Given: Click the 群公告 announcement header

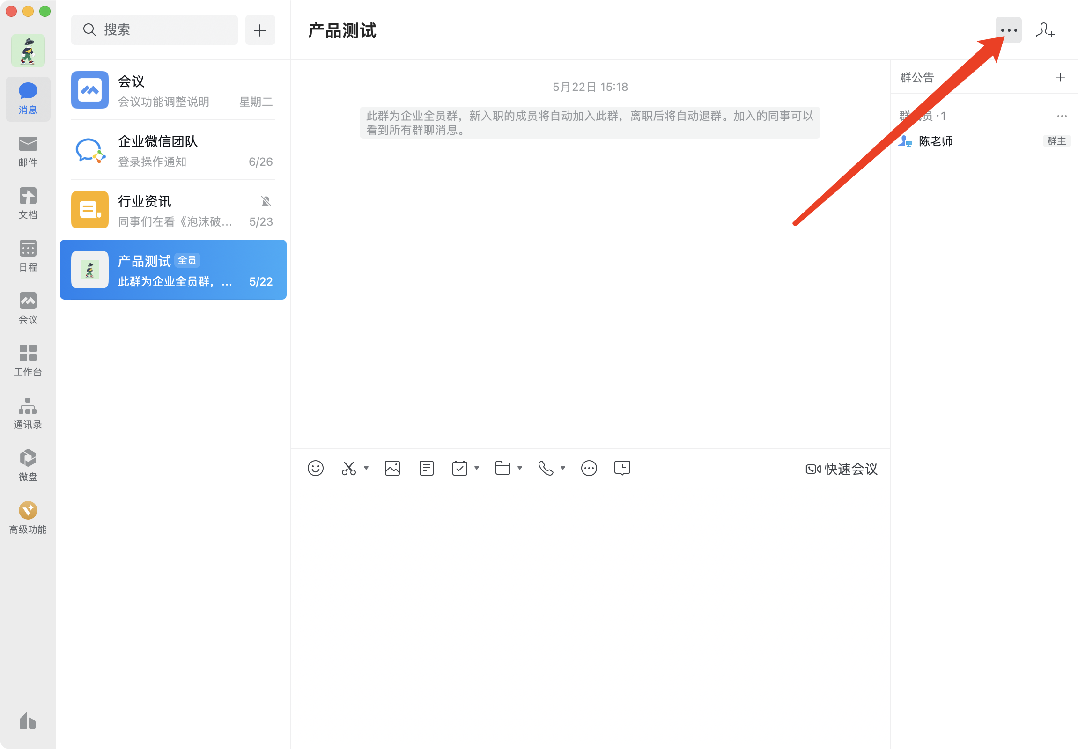Looking at the screenshot, I should coord(917,77).
